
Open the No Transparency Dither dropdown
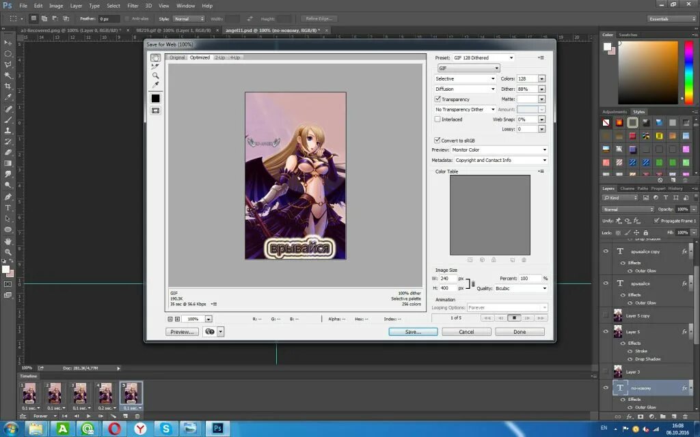pyautogui.click(x=465, y=109)
